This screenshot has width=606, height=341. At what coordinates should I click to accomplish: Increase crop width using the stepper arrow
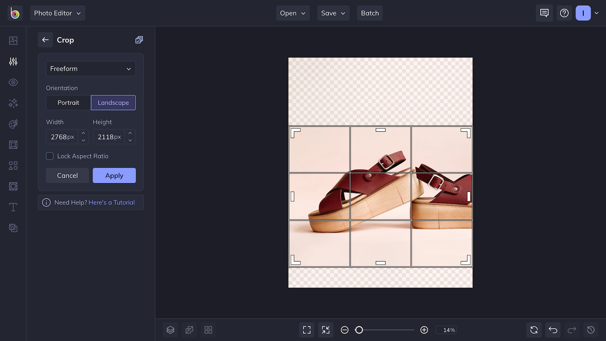click(83, 134)
